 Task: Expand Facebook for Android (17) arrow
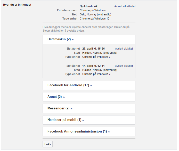coord(91,86)
